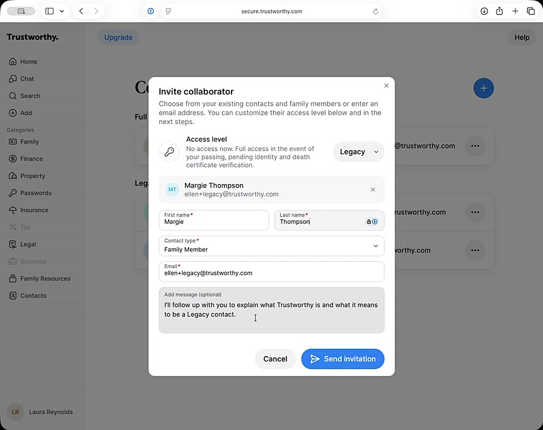Click the Add message text area
This screenshot has height=430, width=543.
(271, 310)
